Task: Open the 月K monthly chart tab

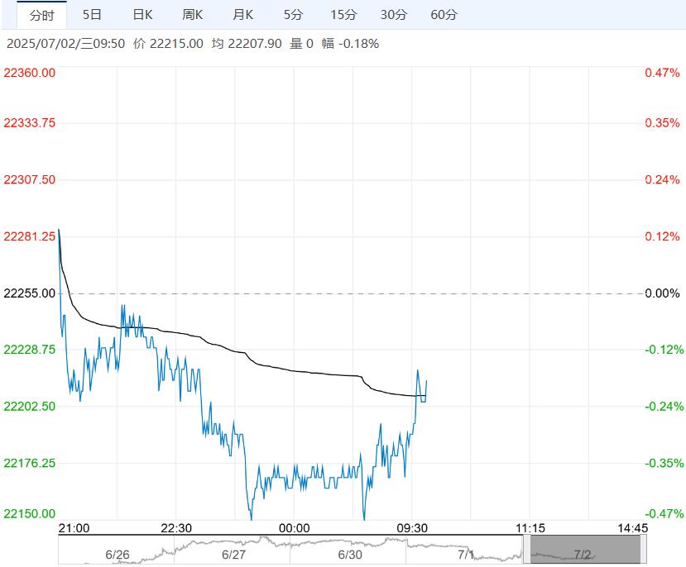Action: click(x=243, y=15)
